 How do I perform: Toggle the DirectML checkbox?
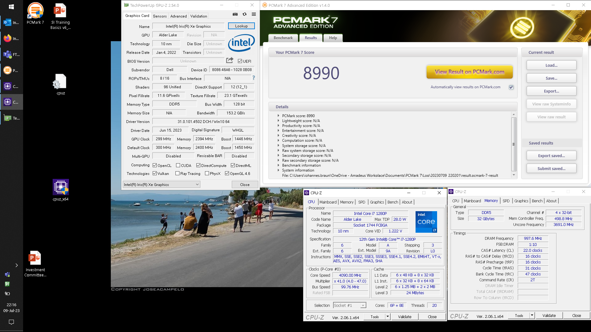tap(233, 165)
